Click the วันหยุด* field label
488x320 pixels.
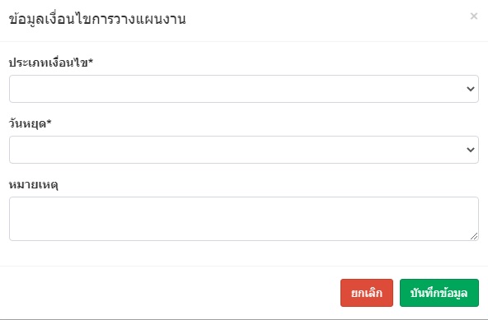click(x=30, y=123)
